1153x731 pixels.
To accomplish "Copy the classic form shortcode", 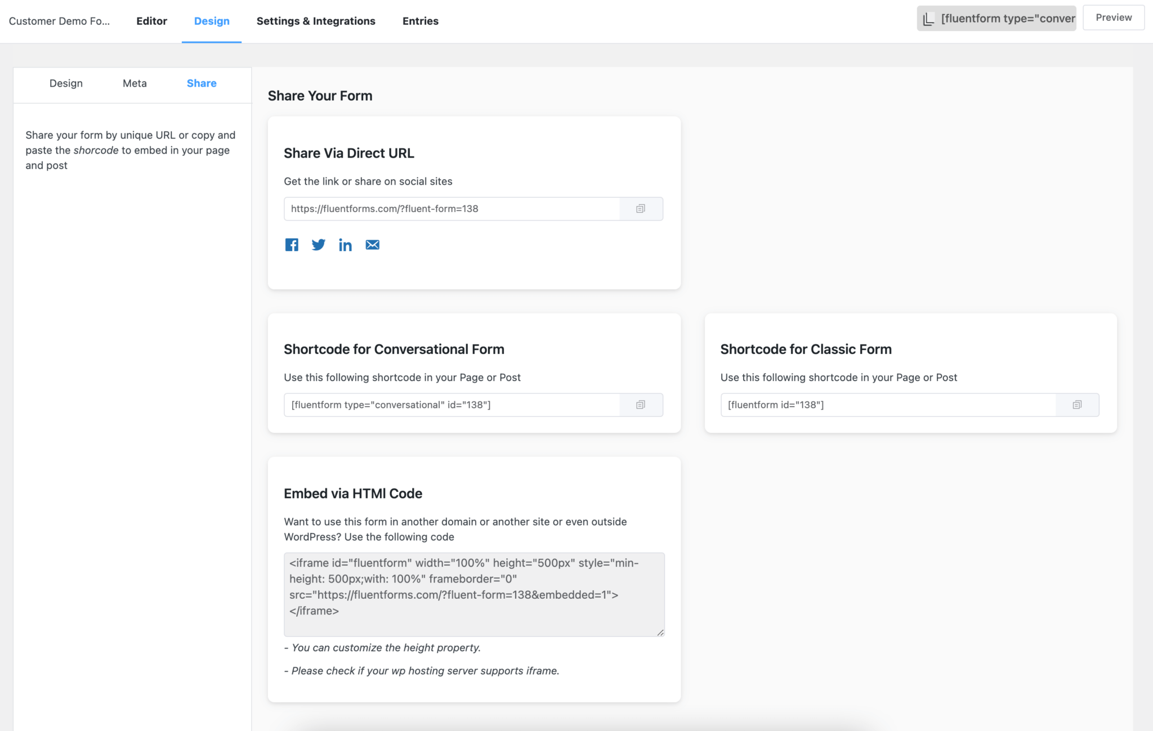I will 1076,405.
